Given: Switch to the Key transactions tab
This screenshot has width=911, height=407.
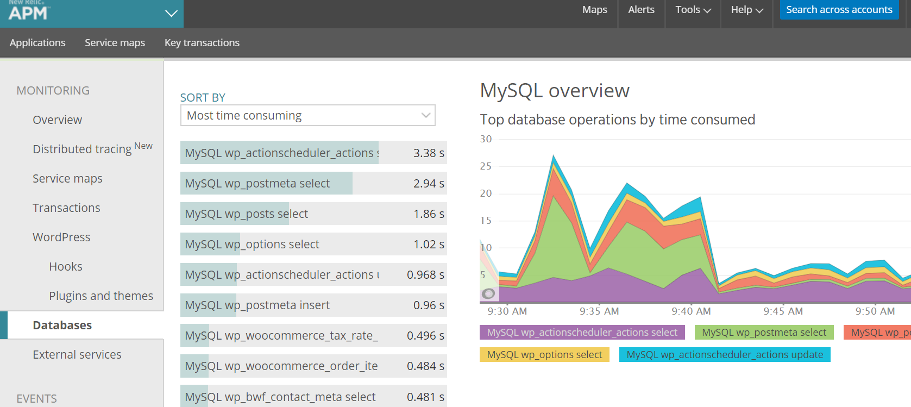Looking at the screenshot, I should tap(202, 43).
